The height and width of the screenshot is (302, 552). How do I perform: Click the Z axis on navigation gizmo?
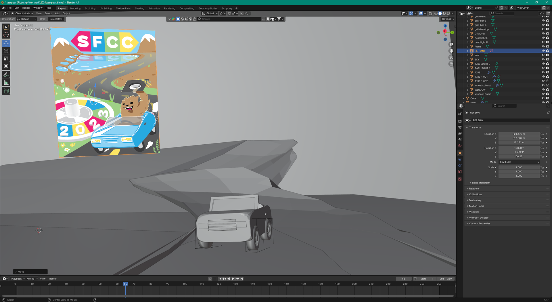pyautogui.click(x=445, y=26)
